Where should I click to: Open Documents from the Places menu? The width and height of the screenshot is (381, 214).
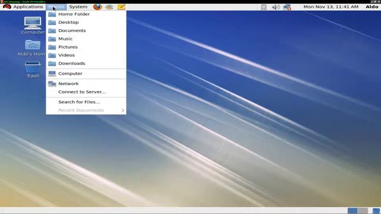pyautogui.click(x=86, y=30)
